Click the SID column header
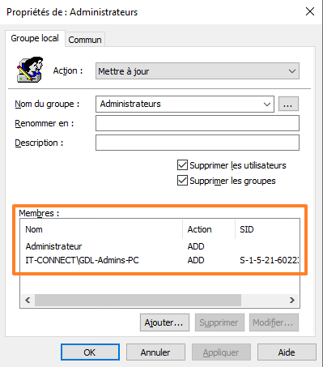 [267, 229]
